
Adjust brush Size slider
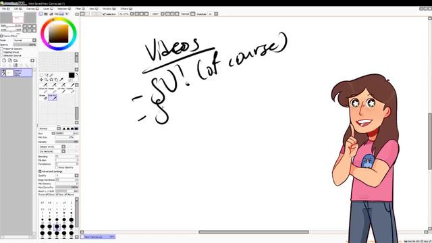point(67,134)
